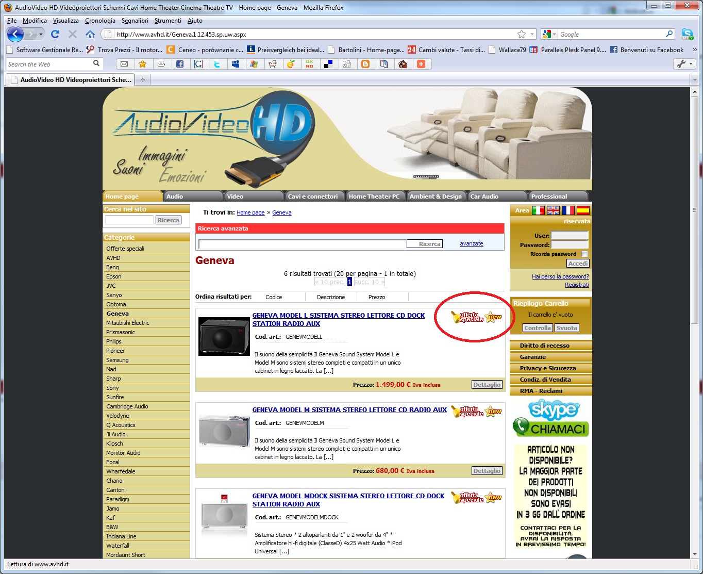Open the Hai perso la password link

(560, 276)
